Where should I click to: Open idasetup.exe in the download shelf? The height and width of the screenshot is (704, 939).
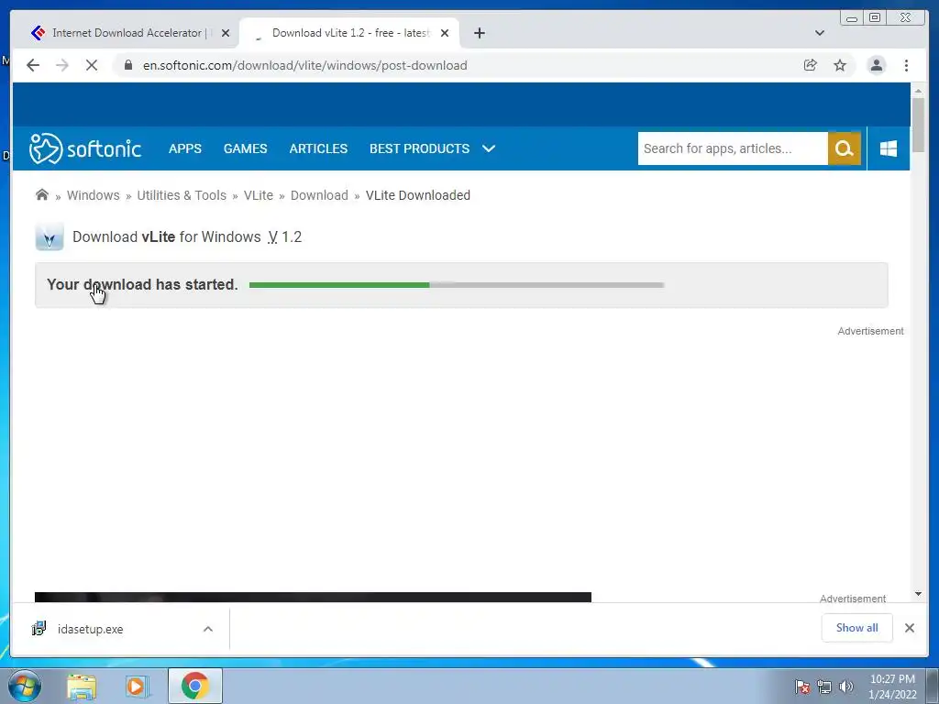pos(91,629)
